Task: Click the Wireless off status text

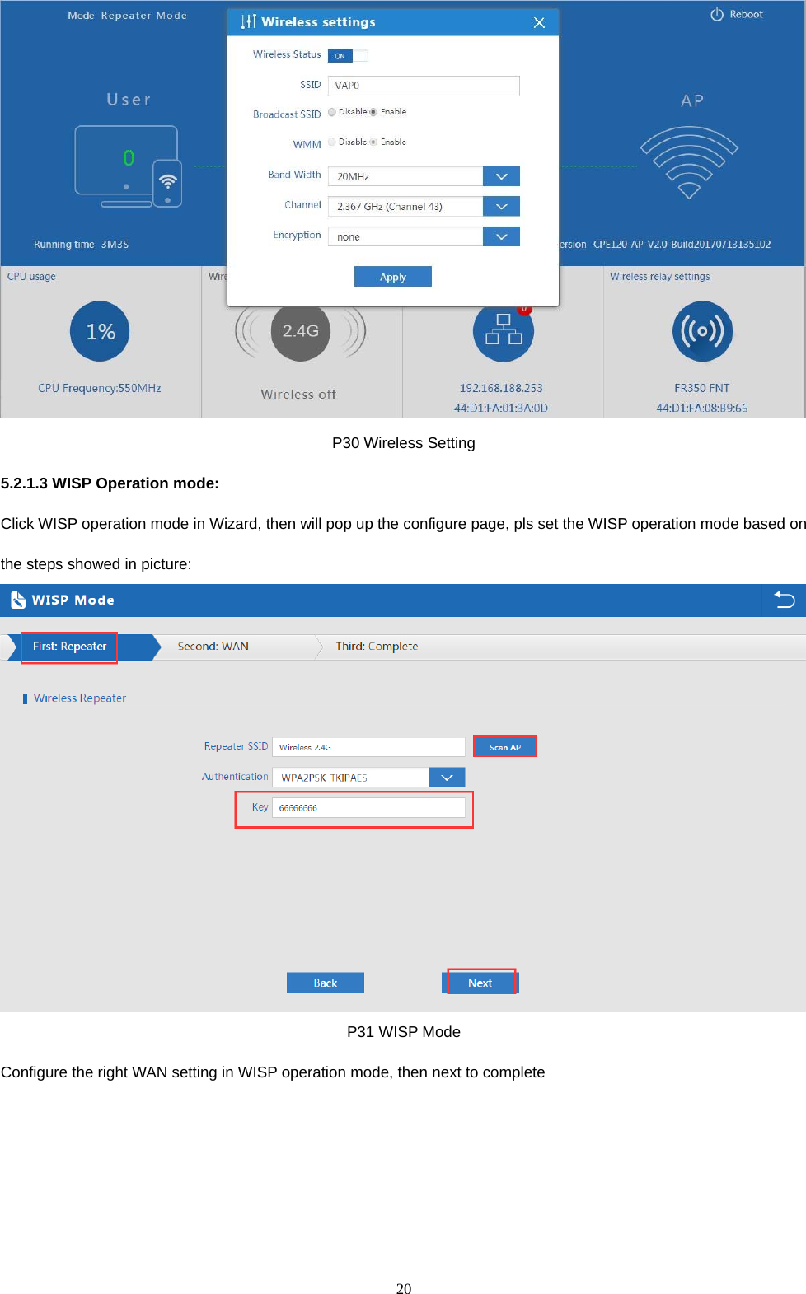Action: [298, 395]
